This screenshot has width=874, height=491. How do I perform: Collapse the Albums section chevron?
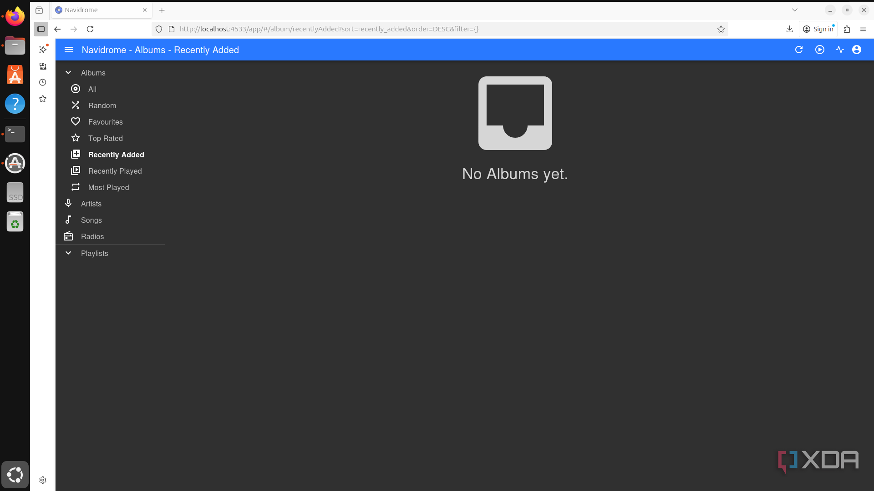pos(68,73)
